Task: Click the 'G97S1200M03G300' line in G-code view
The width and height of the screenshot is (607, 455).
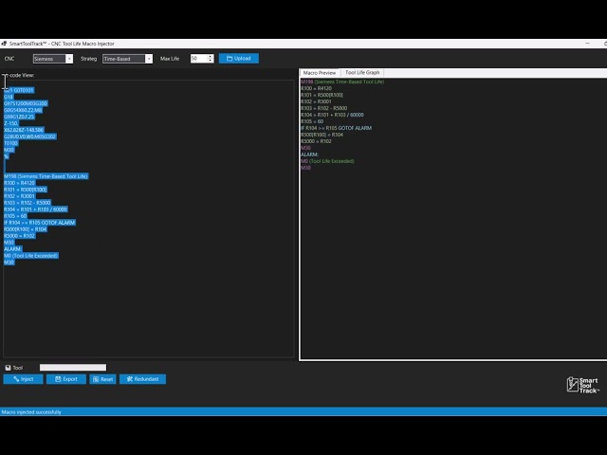Action: coord(26,103)
